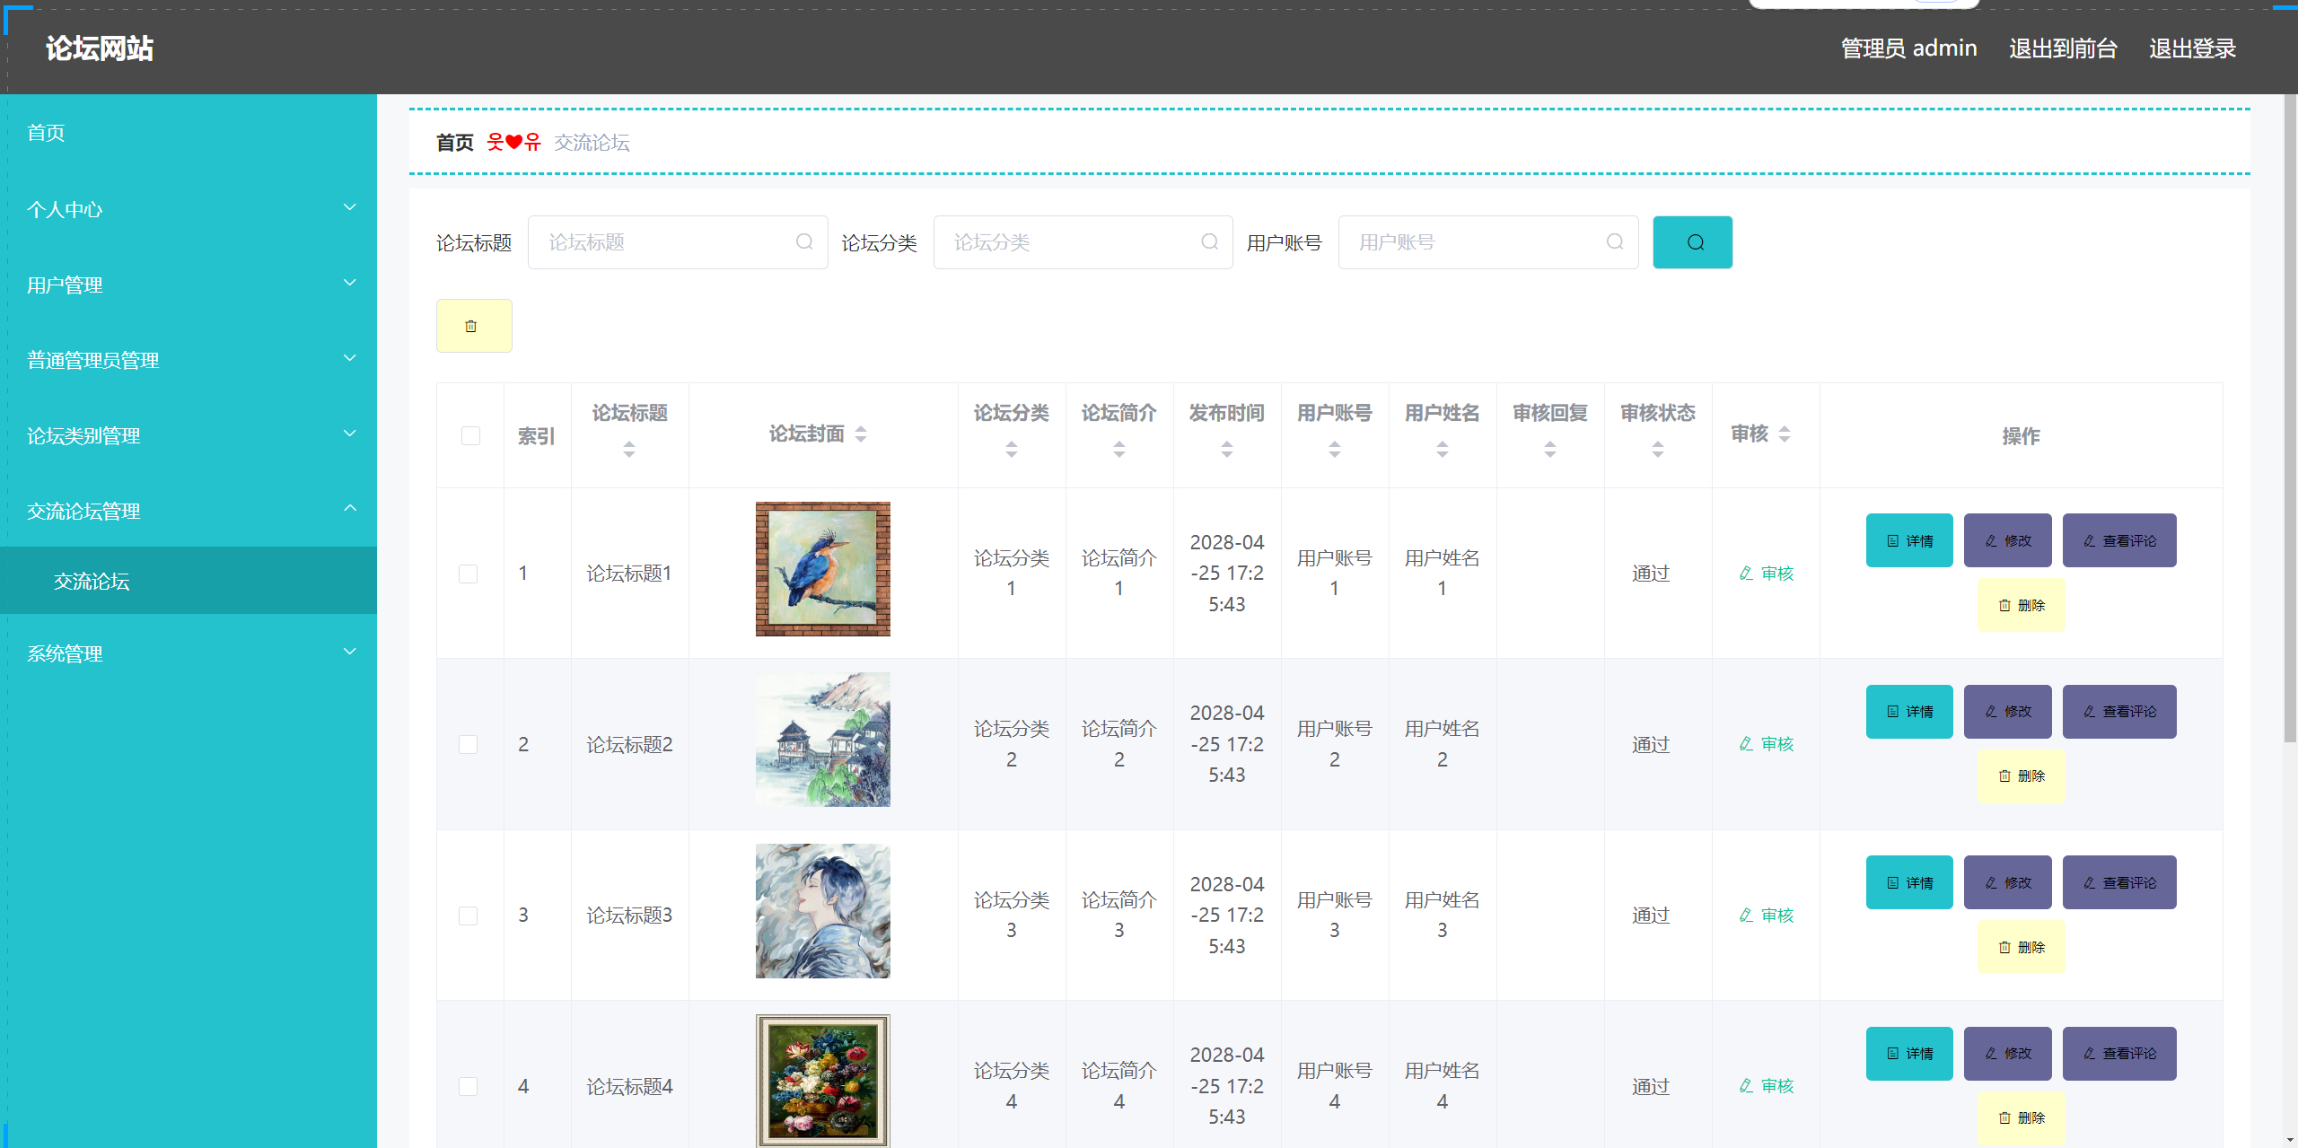The image size is (2298, 1148).
Task: Click 修改 edit button in row 1
Action: 2007,540
